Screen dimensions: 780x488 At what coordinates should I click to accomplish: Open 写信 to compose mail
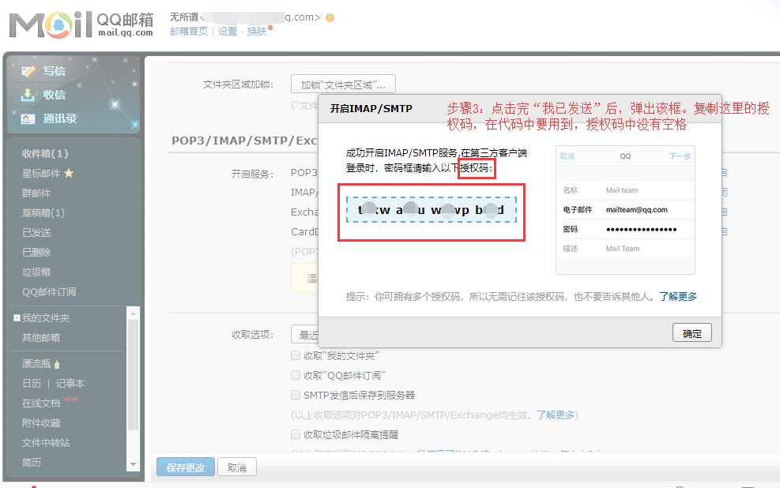(55, 71)
